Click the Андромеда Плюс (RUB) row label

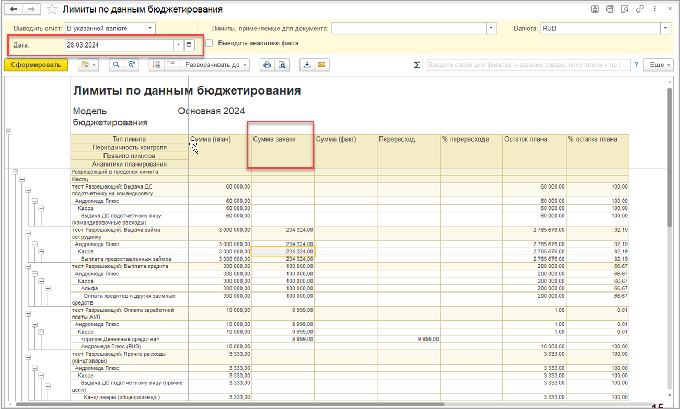point(111,346)
